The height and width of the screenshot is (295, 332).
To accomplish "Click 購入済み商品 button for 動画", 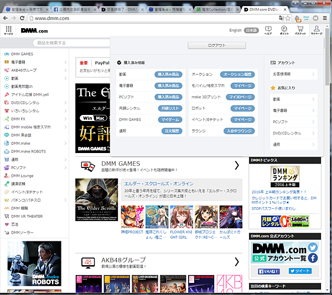I will 168,75.
